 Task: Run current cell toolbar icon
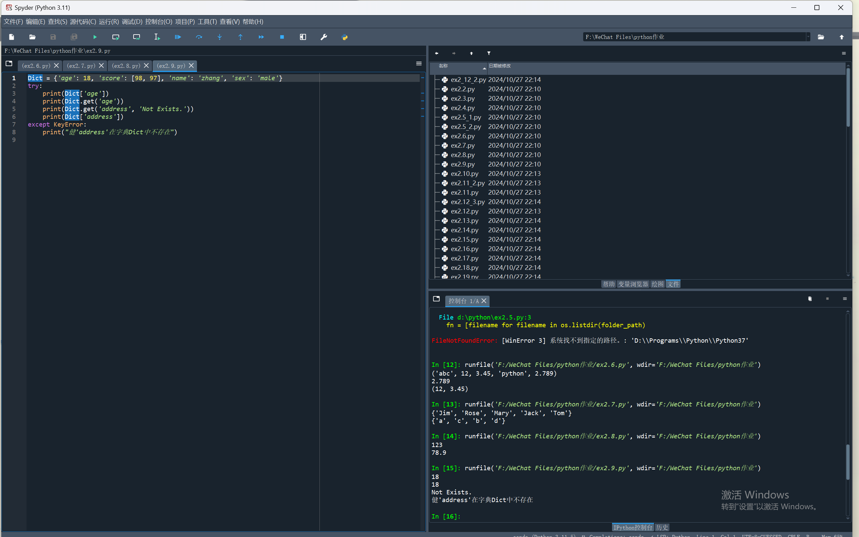point(116,37)
